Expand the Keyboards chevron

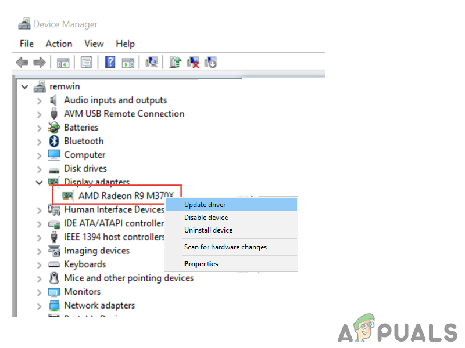[40, 265]
